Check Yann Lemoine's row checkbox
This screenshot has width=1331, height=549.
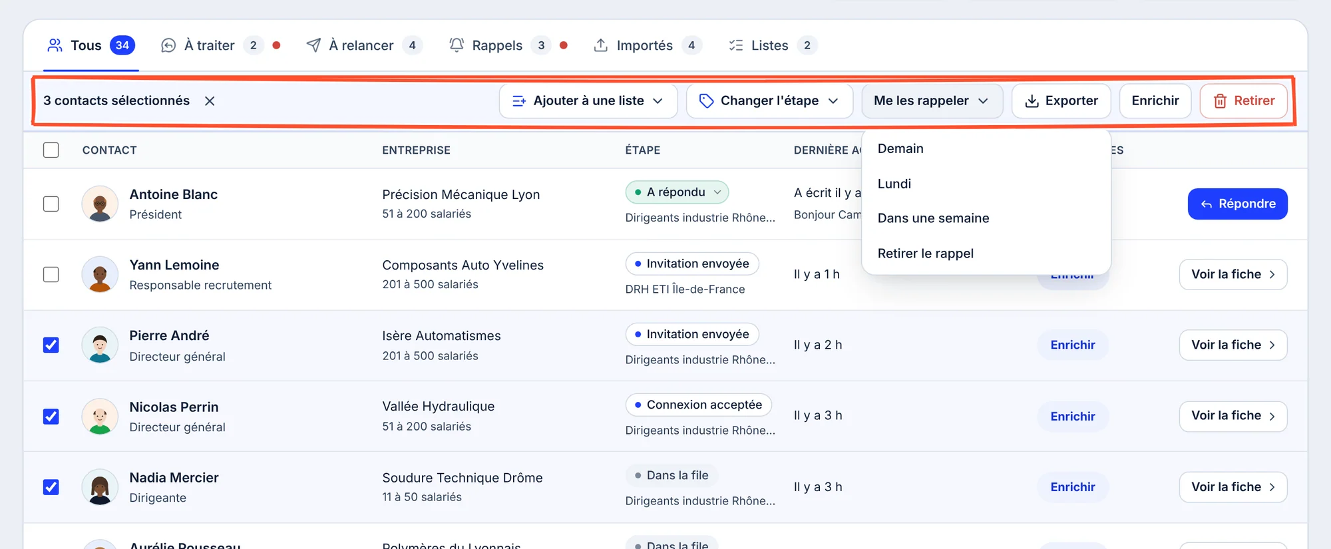[51, 274]
